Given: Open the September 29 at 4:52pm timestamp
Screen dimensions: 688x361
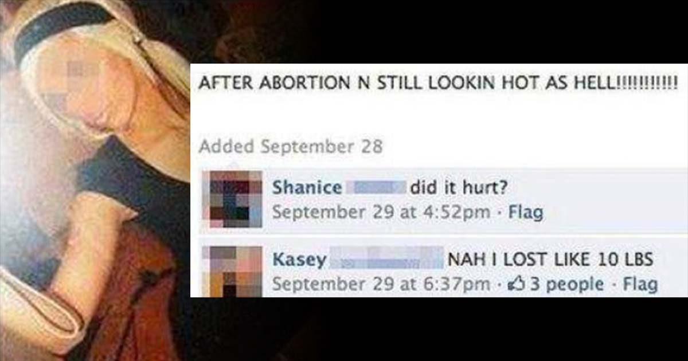Looking at the screenshot, I should coord(381,213).
